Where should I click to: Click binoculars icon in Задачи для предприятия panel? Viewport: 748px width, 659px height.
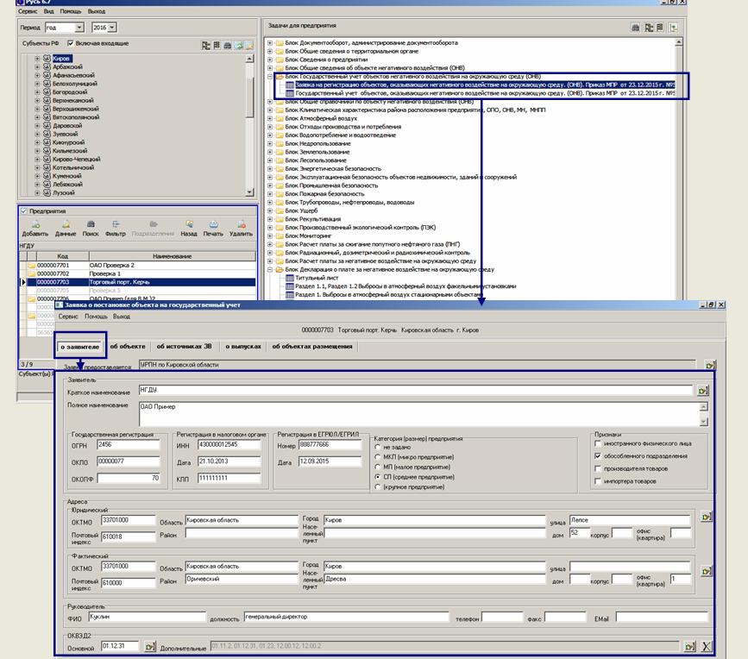pos(636,28)
